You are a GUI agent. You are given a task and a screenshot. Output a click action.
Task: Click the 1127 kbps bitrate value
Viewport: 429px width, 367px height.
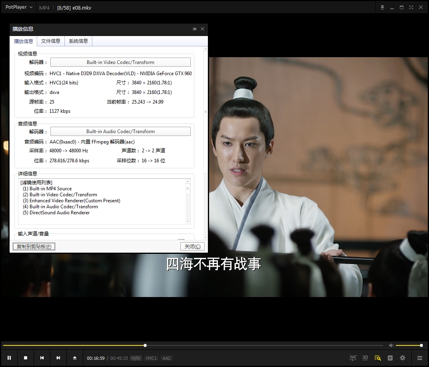pos(60,111)
